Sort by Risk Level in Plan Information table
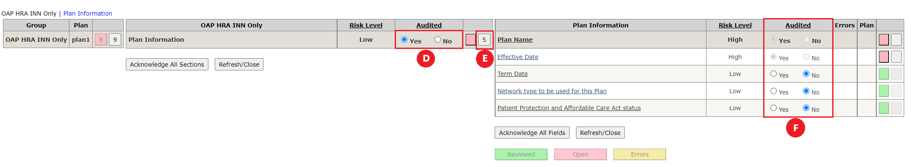Image resolution: width=911 pixels, height=167 pixels. tap(735, 25)
